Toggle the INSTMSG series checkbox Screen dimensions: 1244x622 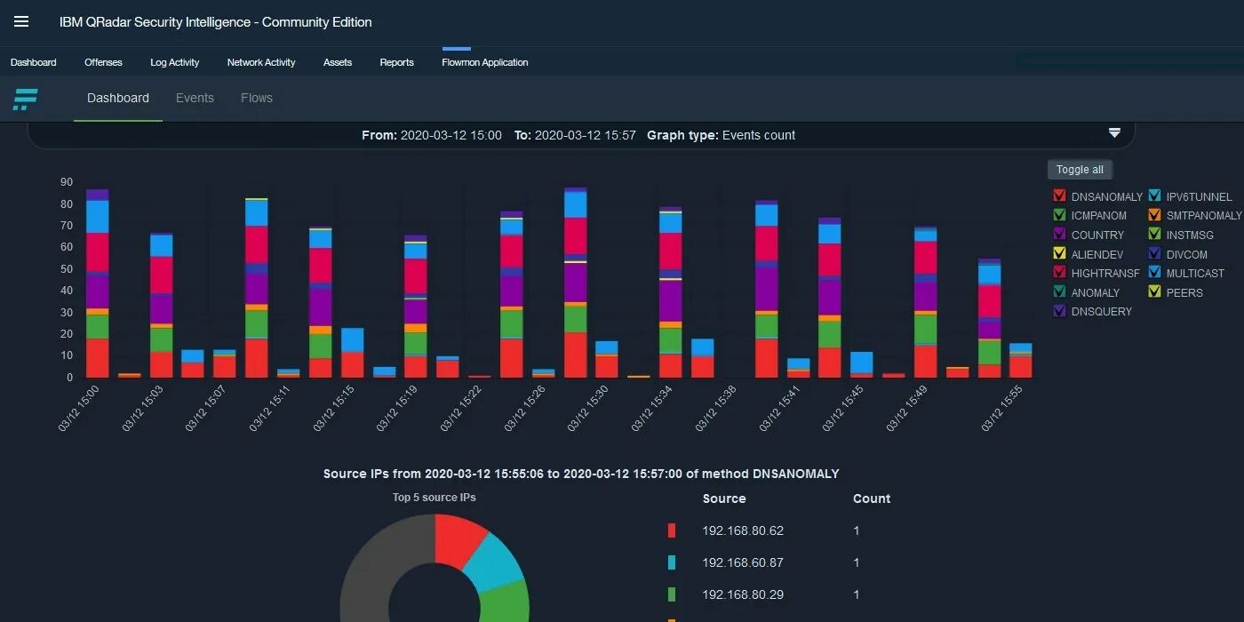(x=1154, y=235)
